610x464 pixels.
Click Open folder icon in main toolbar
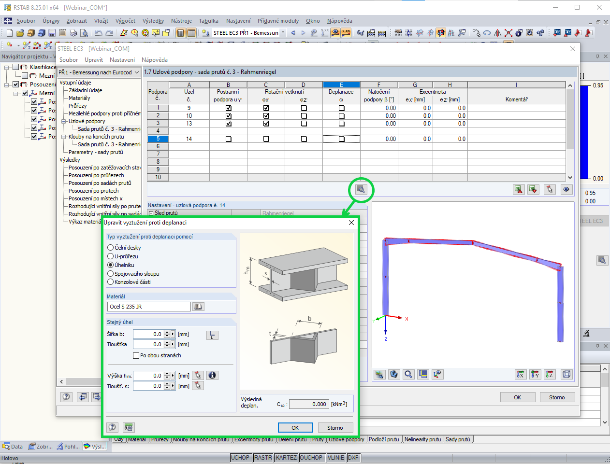pos(20,33)
